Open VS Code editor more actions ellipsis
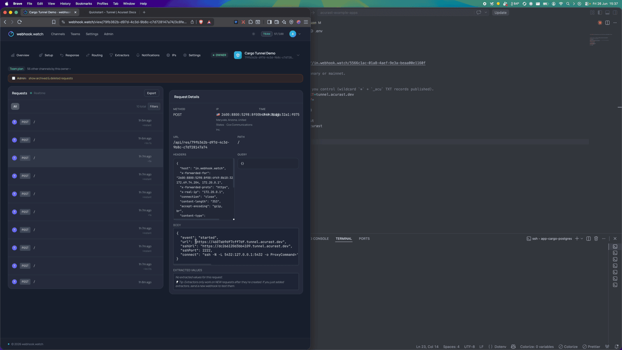Viewport: 622px width, 350px height. coord(615,23)
